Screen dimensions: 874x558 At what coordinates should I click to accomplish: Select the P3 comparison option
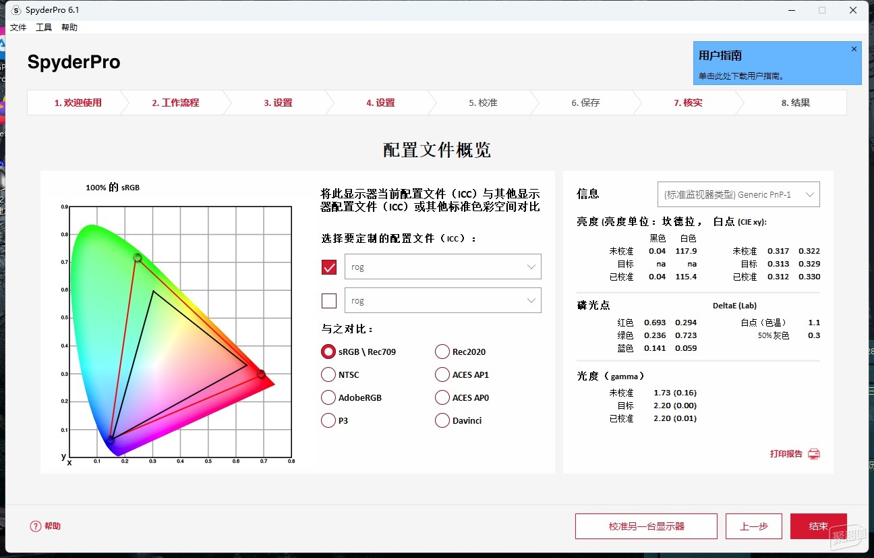tap(328, 420)
